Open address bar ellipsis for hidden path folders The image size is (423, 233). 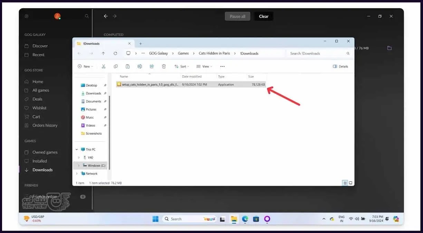pyautogui.click(x=143, y=54)
